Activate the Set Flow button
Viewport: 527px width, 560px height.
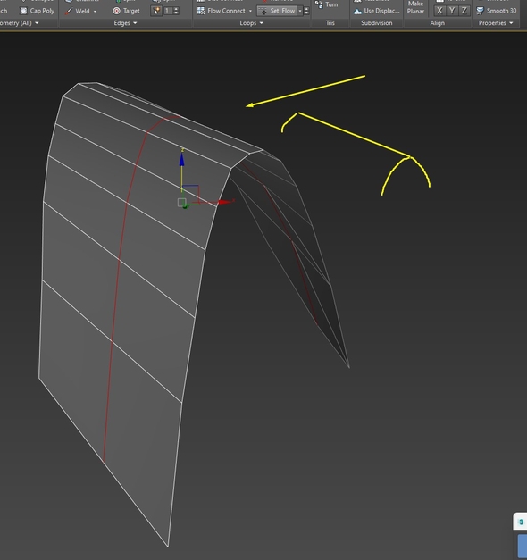[x=278, y=11]
